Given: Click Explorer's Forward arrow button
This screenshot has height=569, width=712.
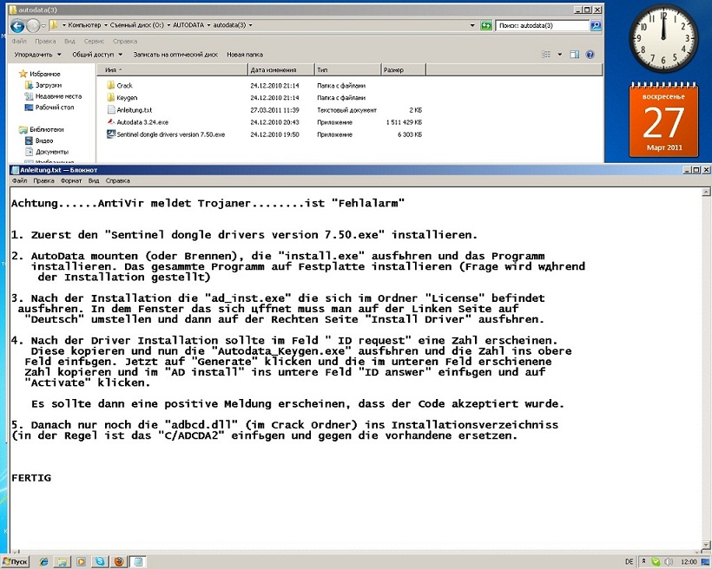Looking at the screenshot, I should coord(33,26).
